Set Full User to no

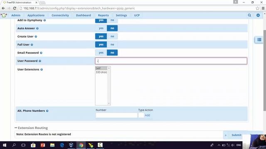click(x=112, y=44)
